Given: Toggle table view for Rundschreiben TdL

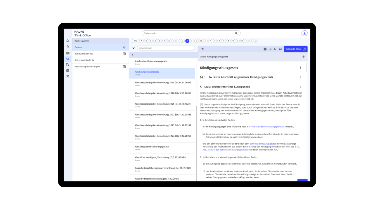Looking at the screenshot, I should pyautogui.click(x=124, y=54).
